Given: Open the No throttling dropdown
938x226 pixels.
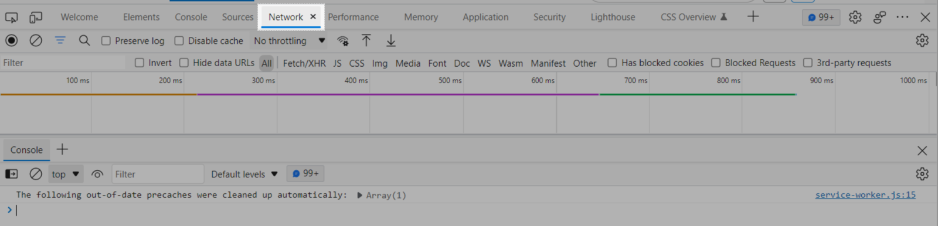Looking at the screenshot, I should click(x=289, y=40).
